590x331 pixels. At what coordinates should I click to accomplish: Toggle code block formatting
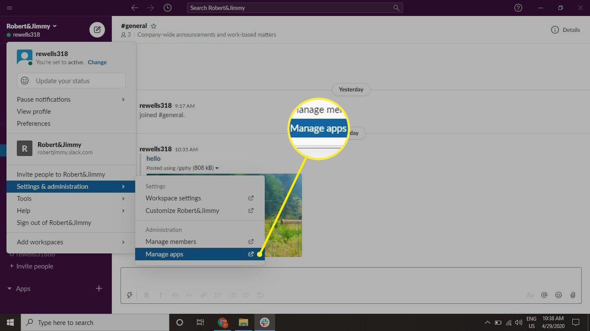pyautogui.click(x=260, y=295)
